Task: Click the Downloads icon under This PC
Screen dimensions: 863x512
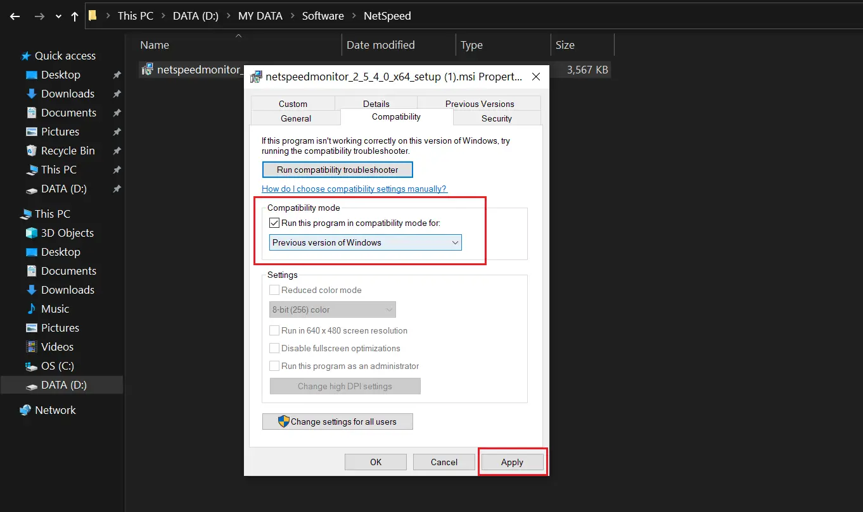Action: pos(31,290)
